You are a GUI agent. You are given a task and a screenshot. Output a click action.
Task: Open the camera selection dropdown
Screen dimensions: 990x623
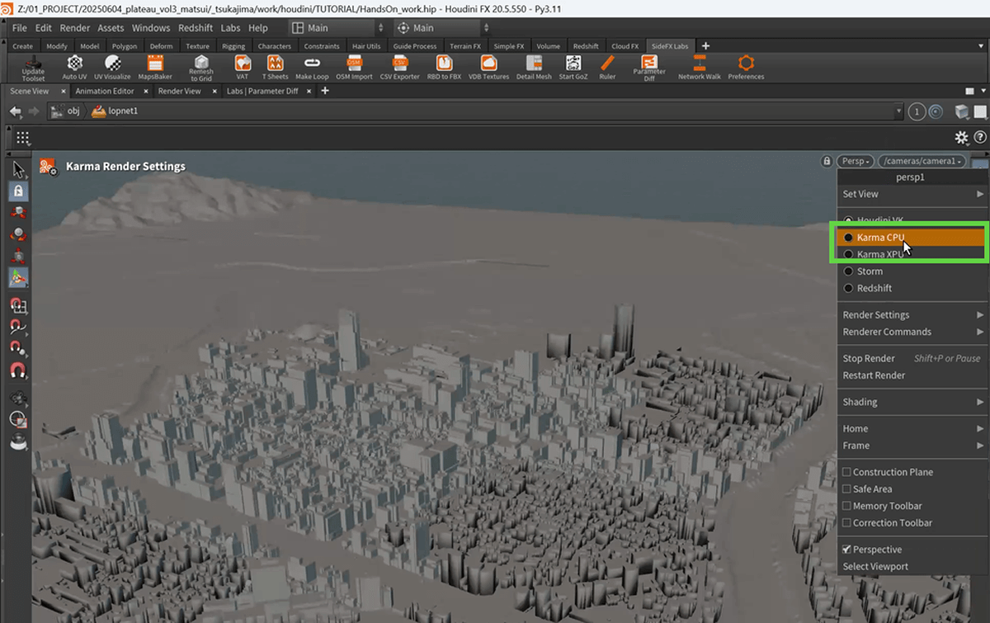click(x=922, y=161)
